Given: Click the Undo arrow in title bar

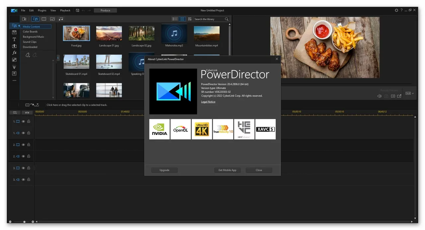Looking at the screenshot, I should pyautogui.click(x=83, y=10).
